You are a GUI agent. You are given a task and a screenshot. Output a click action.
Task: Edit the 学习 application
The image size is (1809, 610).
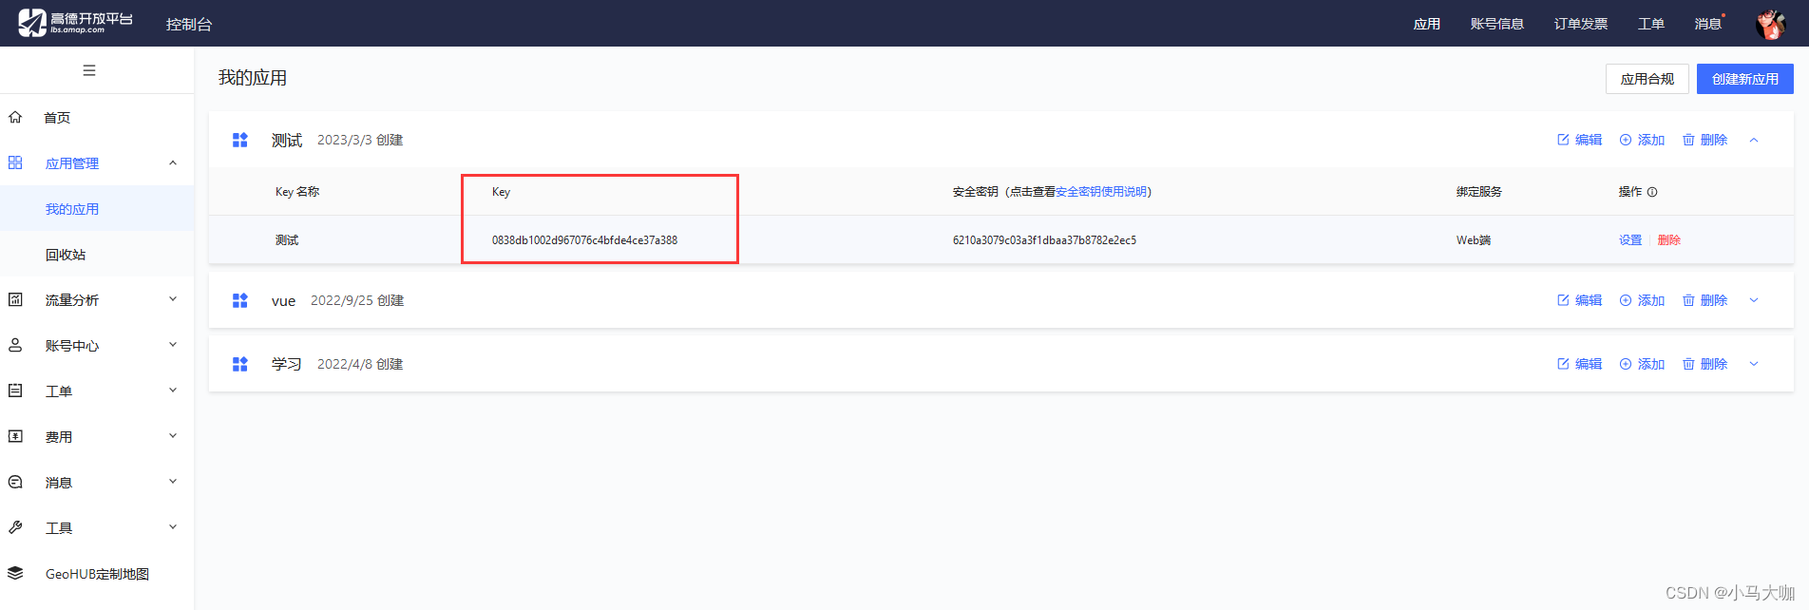coord(1579,364)
